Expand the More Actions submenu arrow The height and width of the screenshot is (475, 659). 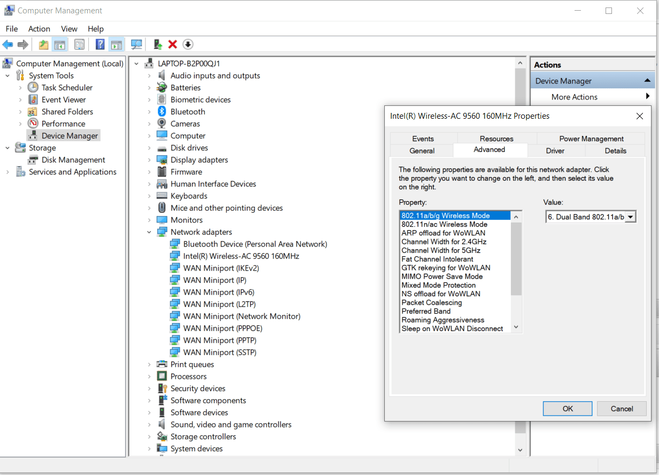click(x=648, y=96)
